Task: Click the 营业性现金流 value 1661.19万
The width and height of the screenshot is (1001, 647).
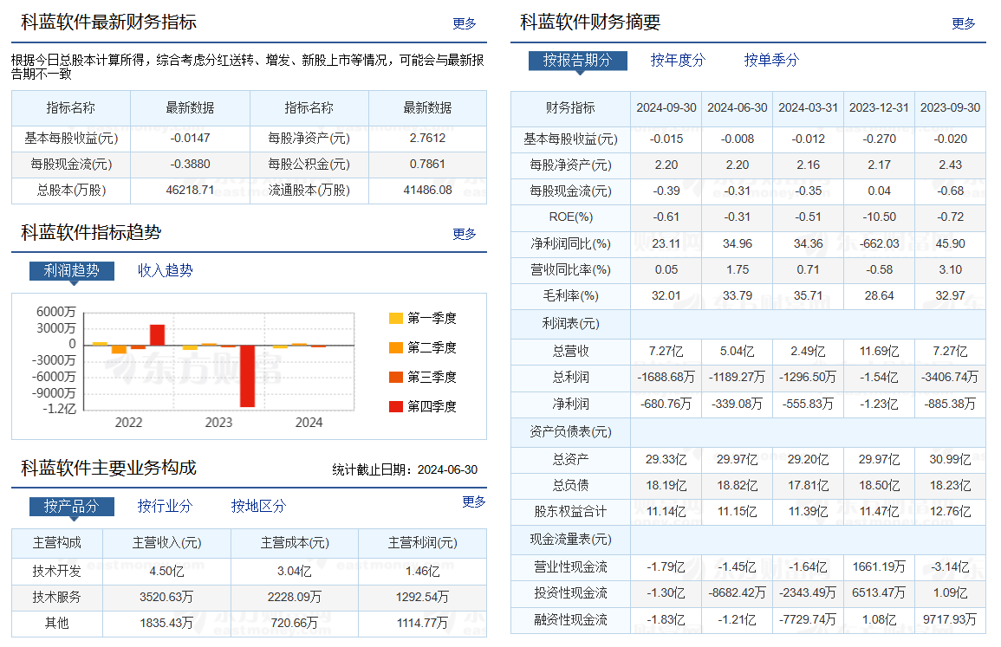Action: point(879,567)
